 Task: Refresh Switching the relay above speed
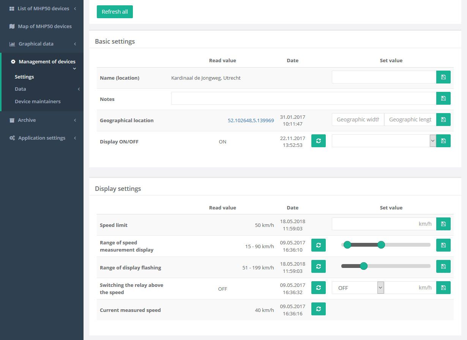318,288
